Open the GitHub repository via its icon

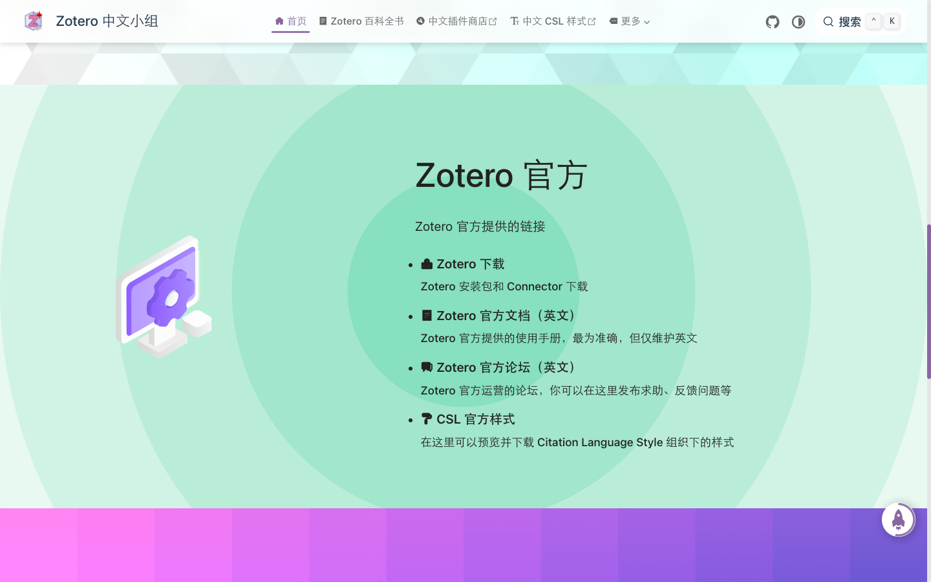(772, 21)
